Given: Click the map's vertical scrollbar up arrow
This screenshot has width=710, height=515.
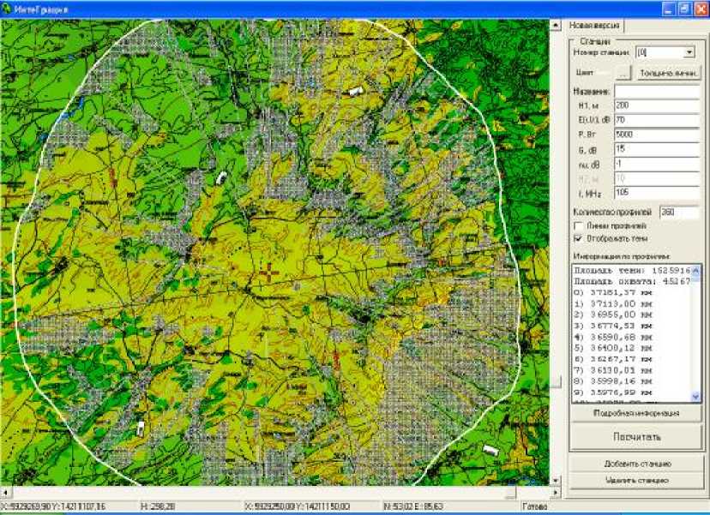Looking at the screenshot, I should pos(556,25).
